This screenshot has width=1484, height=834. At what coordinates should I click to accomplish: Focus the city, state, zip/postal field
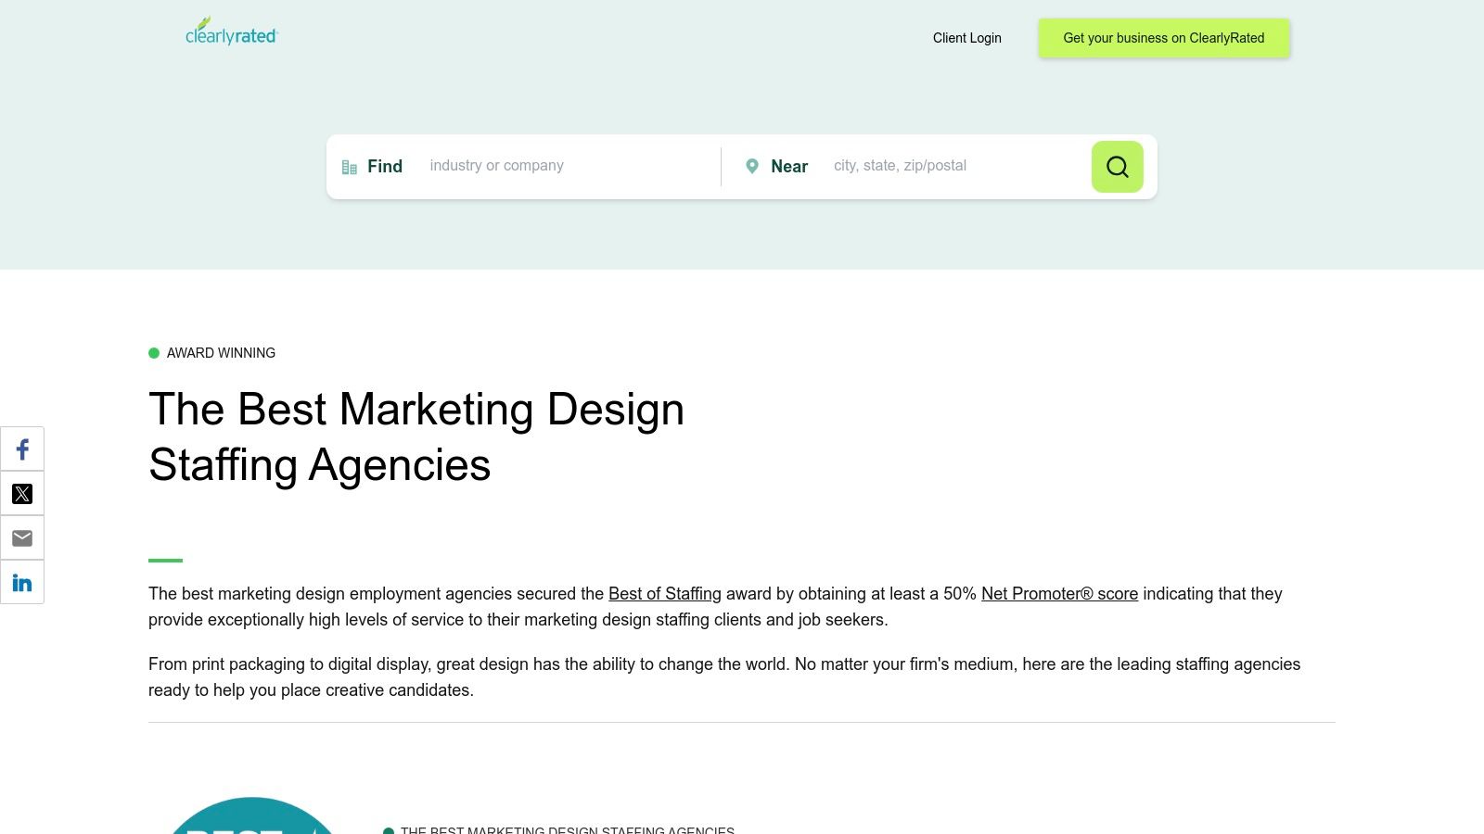(x=955, y=166)
